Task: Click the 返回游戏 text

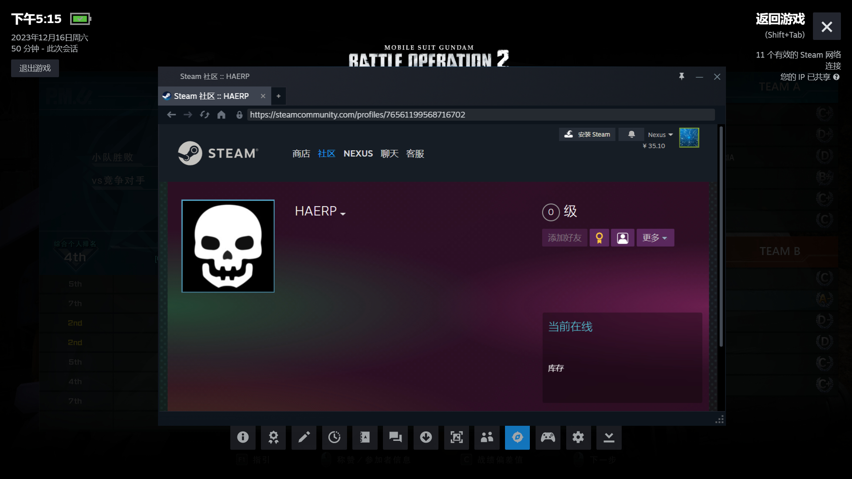Action: click(780, 19)
